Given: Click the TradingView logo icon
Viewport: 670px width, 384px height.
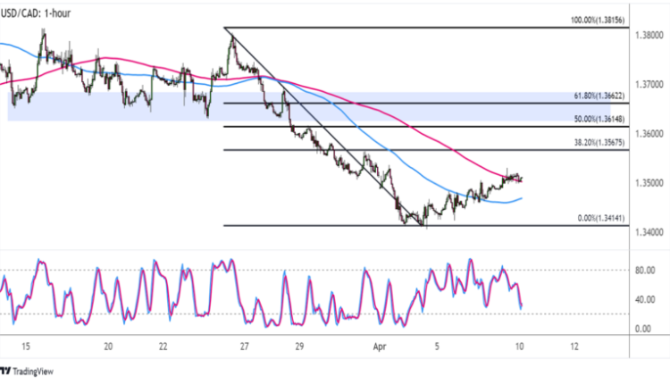Looking at the screenshot, I should point(7,371).
